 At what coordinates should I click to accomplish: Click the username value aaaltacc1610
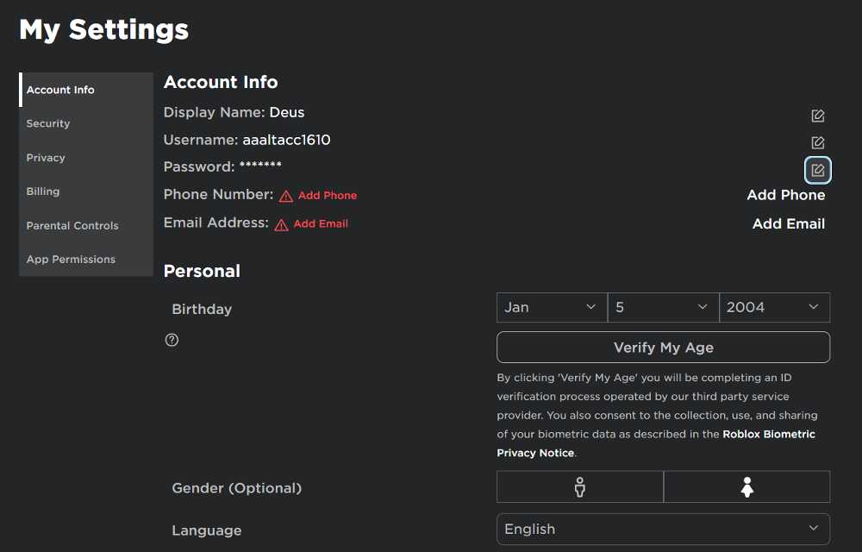pos(286,140)
